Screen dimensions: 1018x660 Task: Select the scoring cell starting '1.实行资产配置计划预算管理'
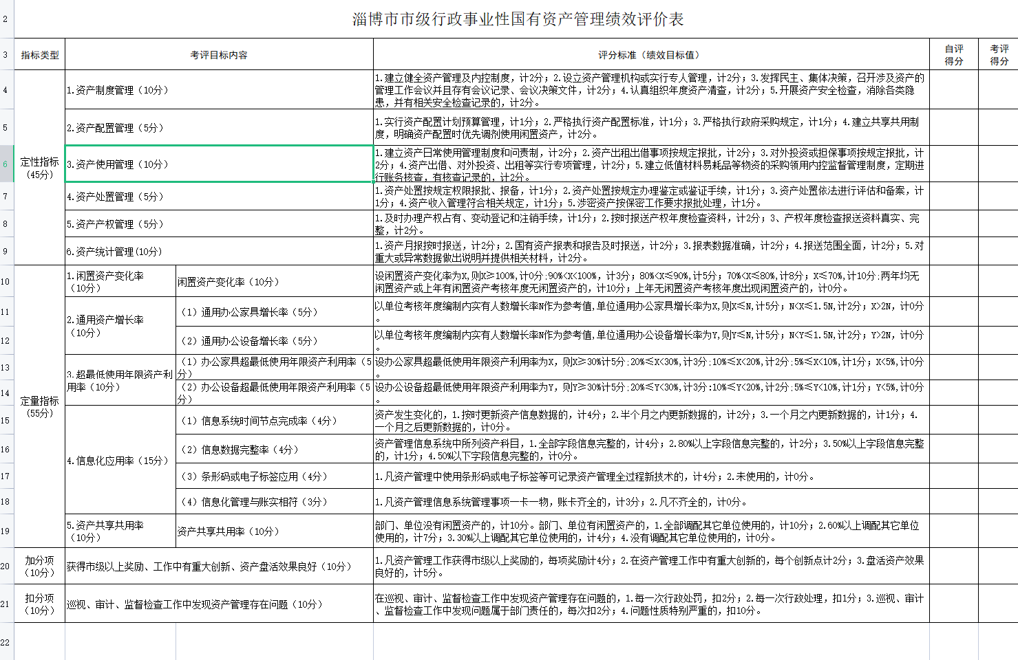tap(651, 127)
